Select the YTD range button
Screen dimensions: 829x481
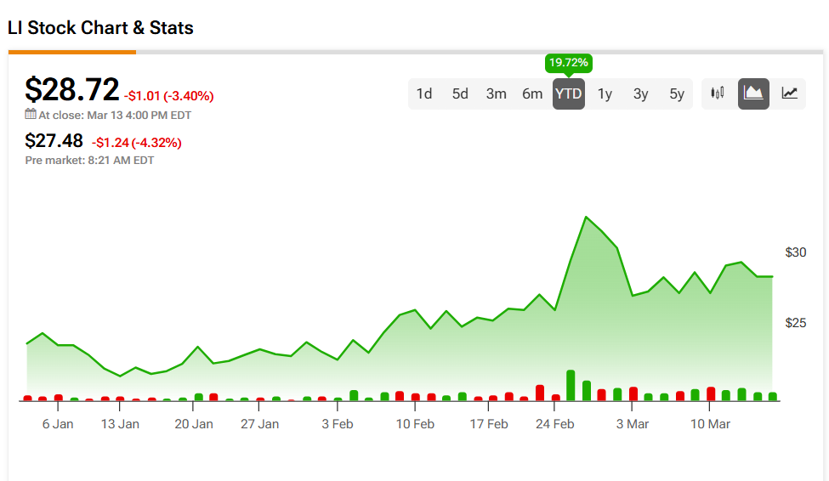point(569,93)
